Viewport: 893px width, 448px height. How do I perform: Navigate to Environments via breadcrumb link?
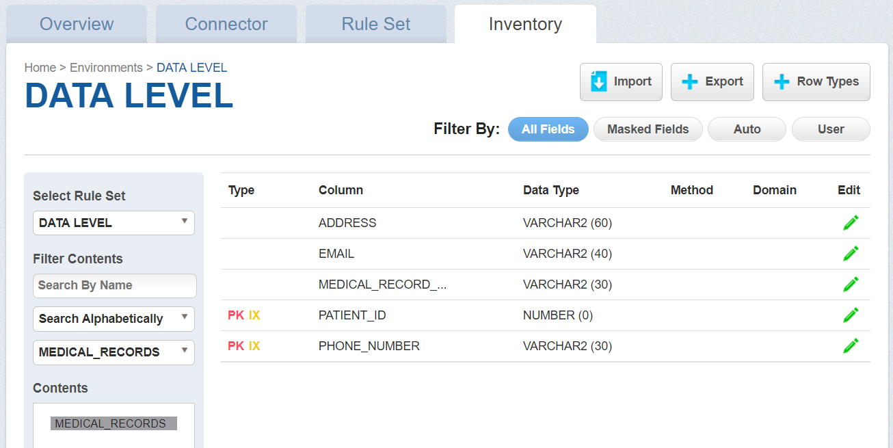[x=106, y=67]
